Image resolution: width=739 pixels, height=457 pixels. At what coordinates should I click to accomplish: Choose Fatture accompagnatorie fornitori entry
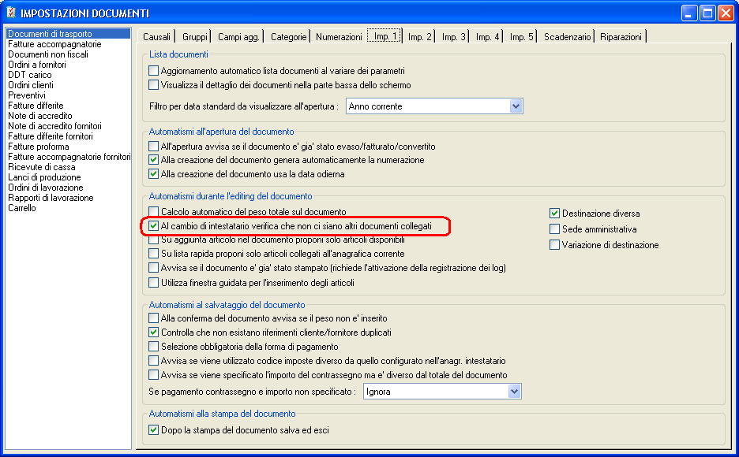click(69, 157)
